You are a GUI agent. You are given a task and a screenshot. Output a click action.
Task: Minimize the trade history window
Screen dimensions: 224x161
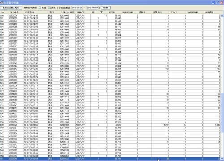click(214, 3)
